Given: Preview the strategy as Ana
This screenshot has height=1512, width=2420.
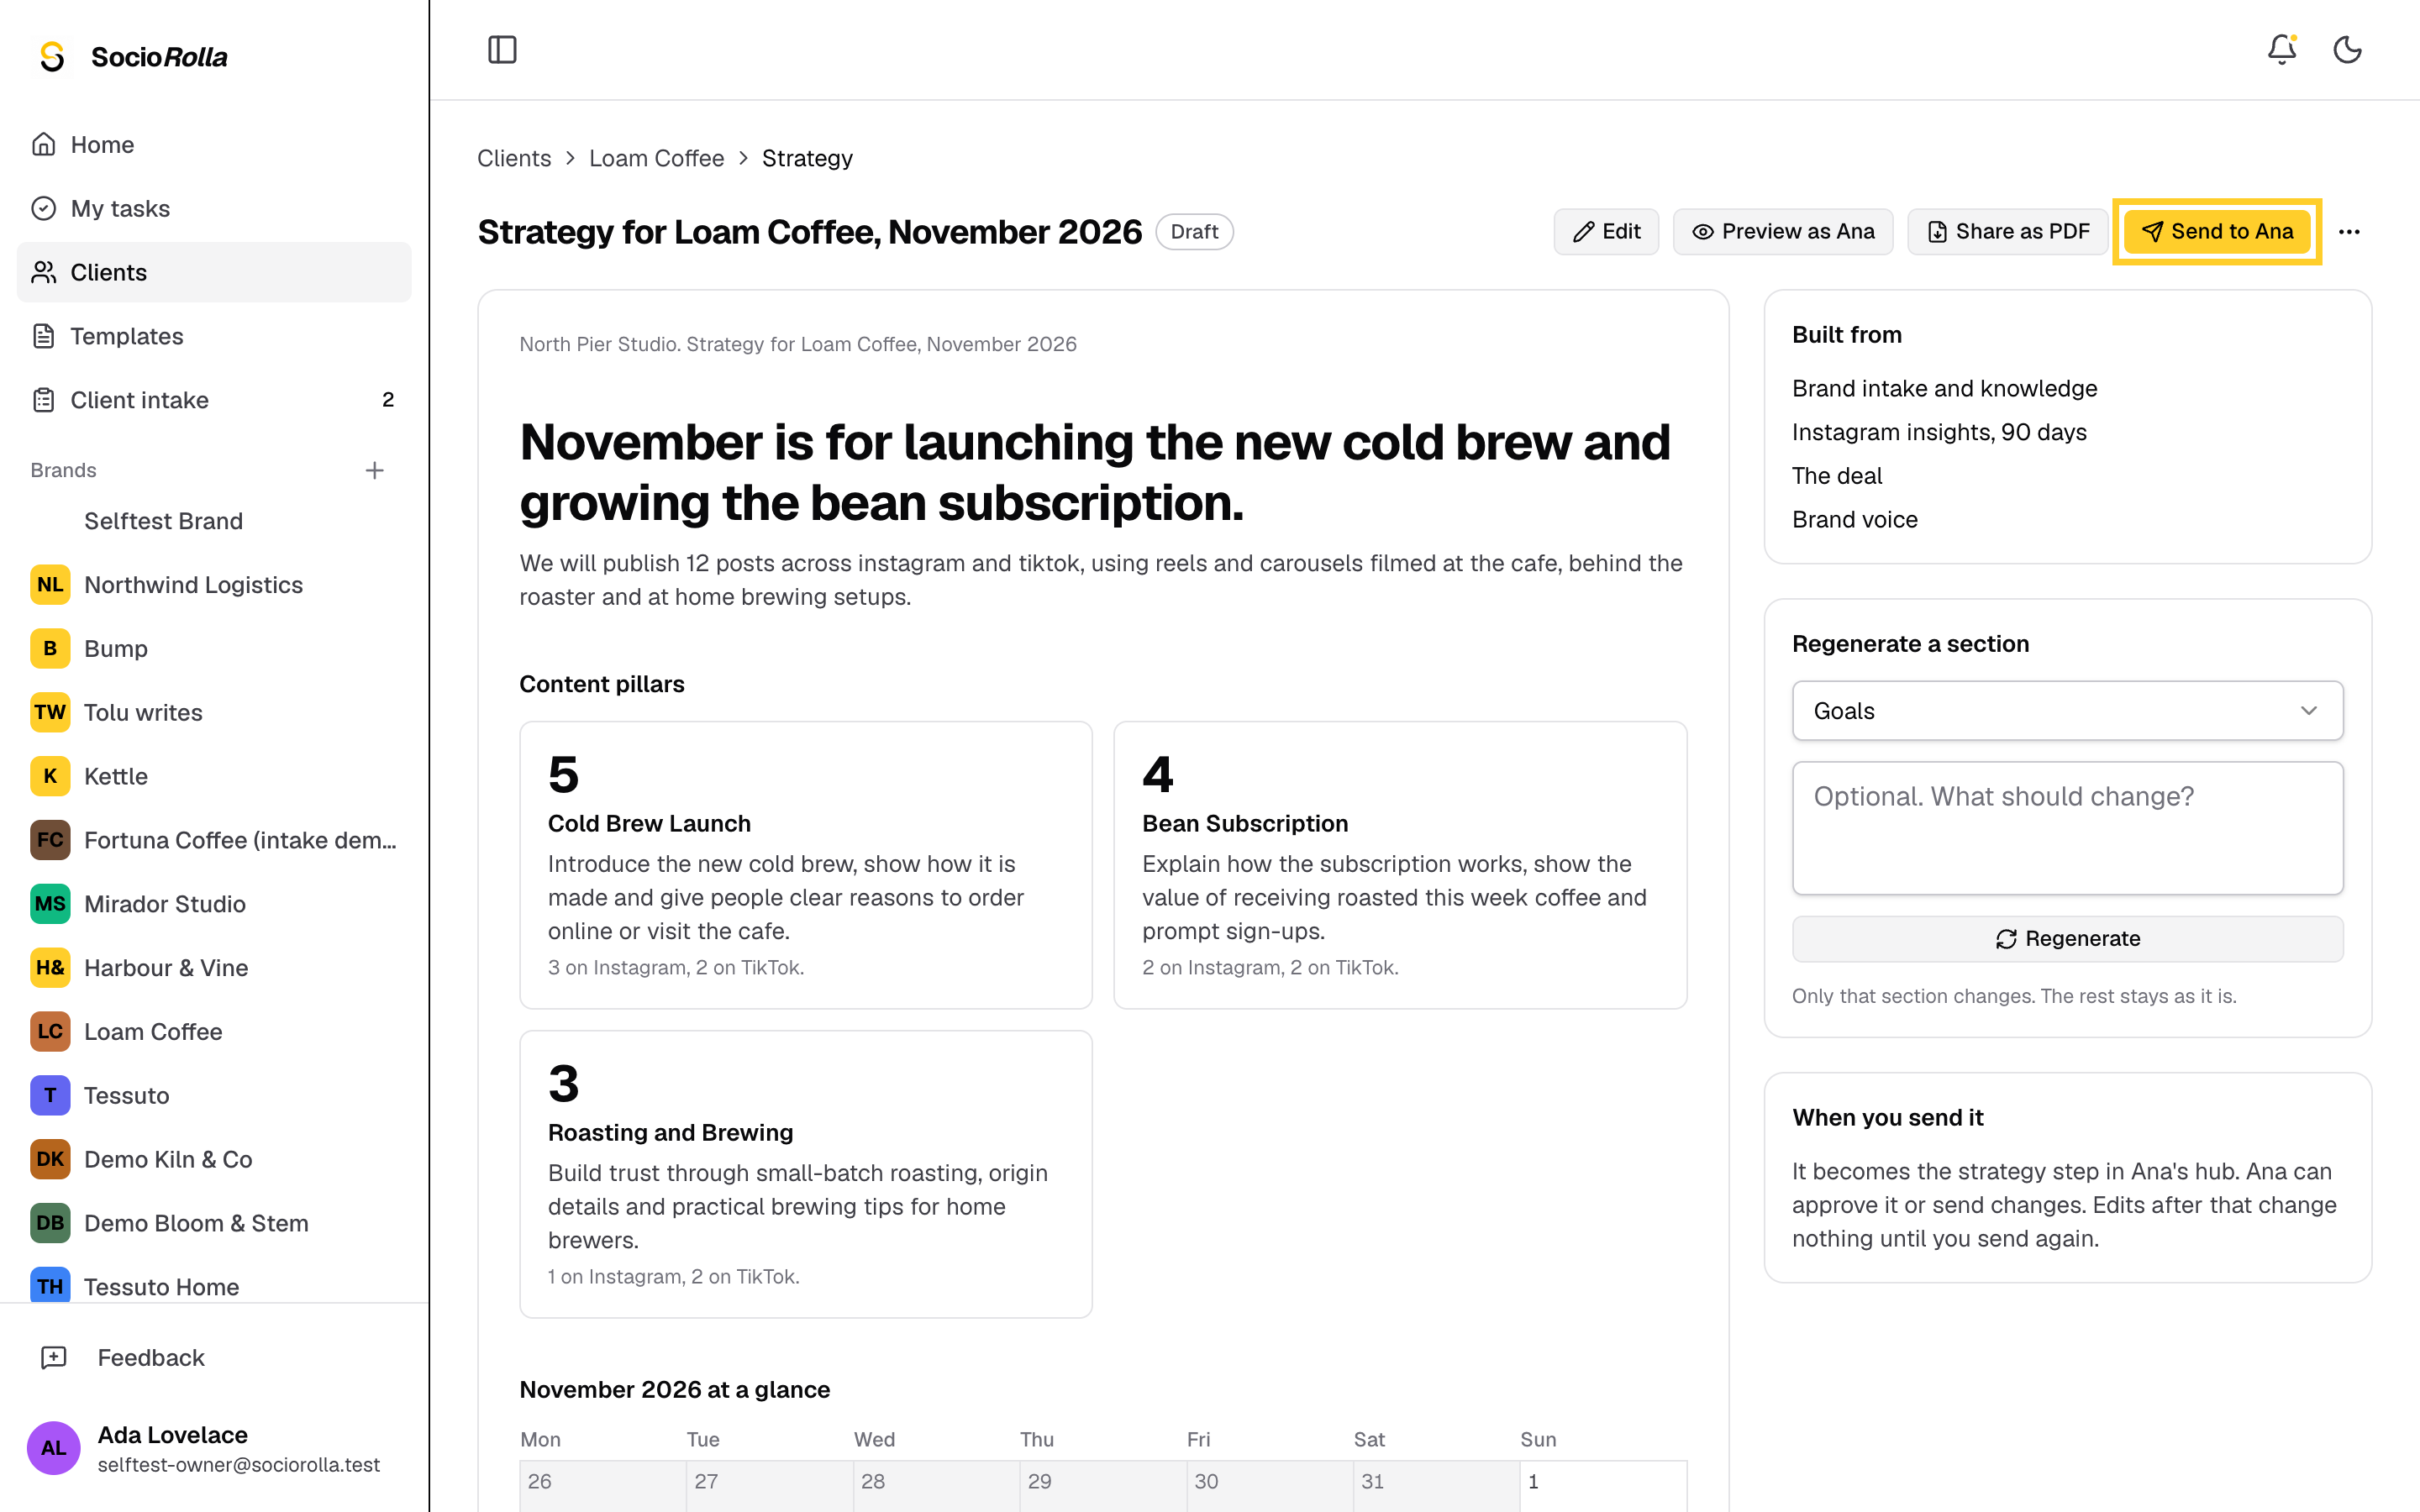Looking at the screenshot, I should [x=1783, y=232].
